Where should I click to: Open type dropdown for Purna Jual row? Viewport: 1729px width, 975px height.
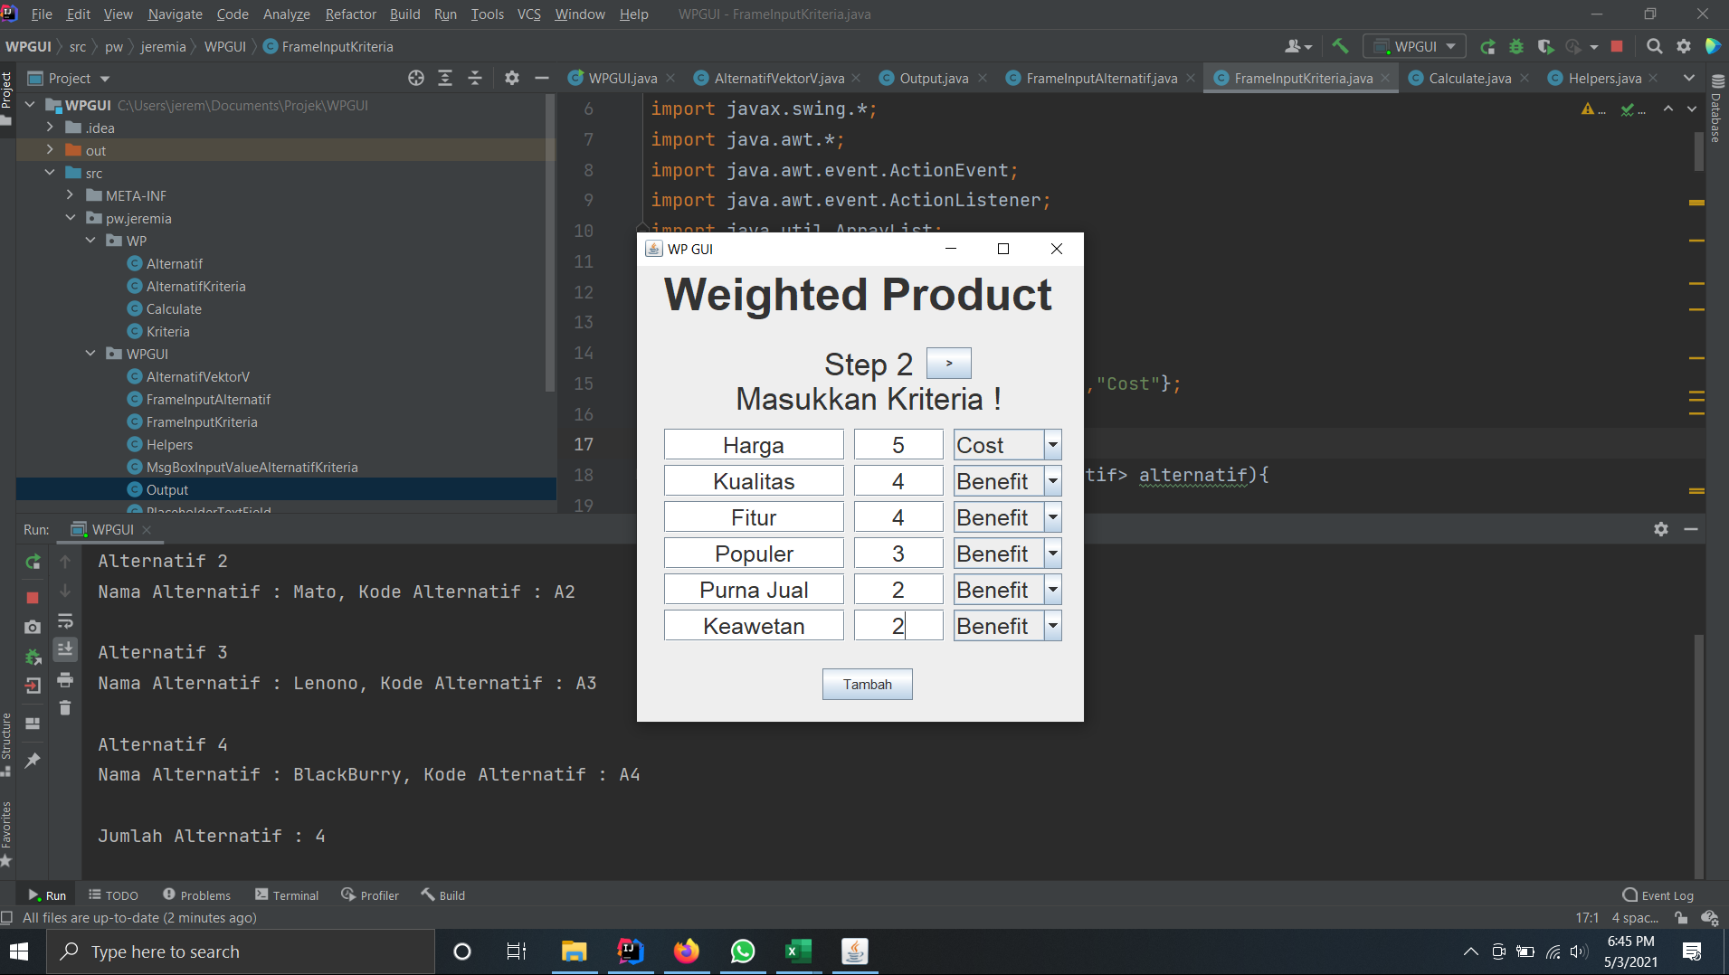point(1053,590)
